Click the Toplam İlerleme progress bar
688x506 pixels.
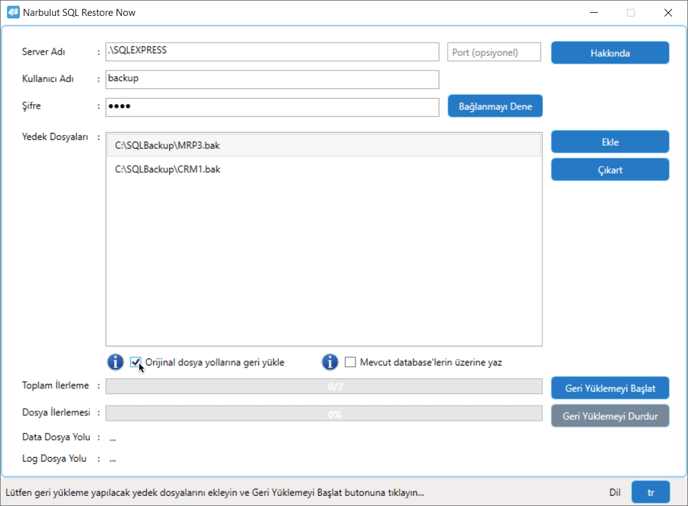tap(324, 386)
